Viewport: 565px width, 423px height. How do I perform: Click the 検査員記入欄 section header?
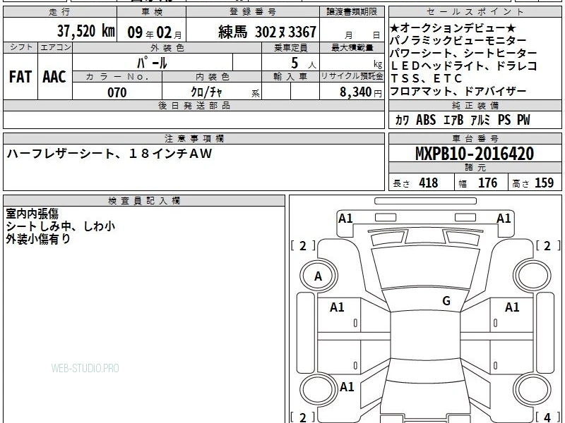point(144,201)
